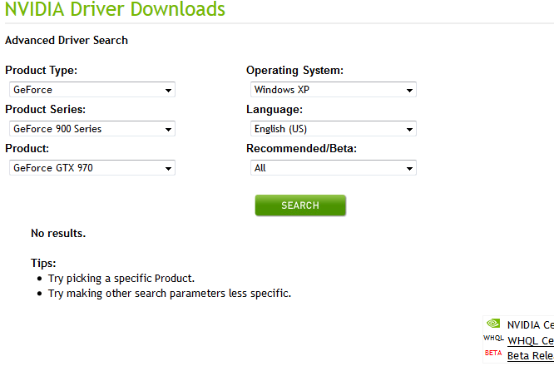Open the Product dropdown showing GeForce GTX 970

point(92,168)
